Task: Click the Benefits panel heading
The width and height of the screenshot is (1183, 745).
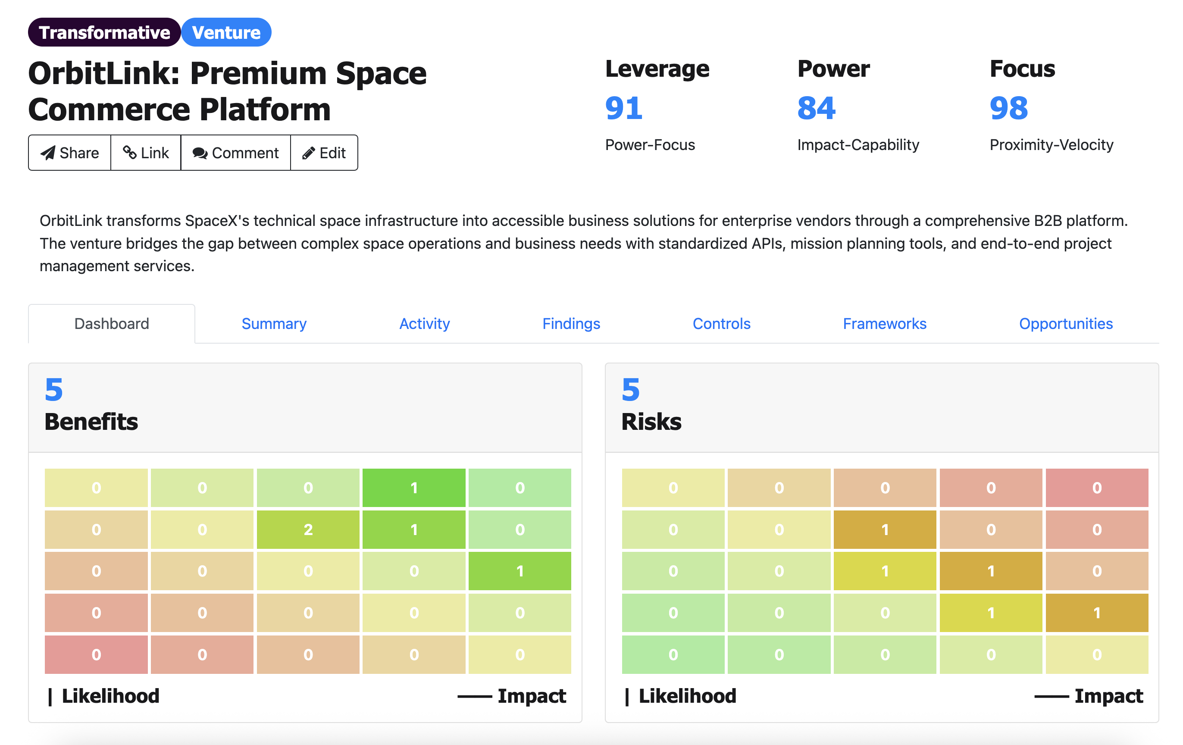Action: [91, 422]
